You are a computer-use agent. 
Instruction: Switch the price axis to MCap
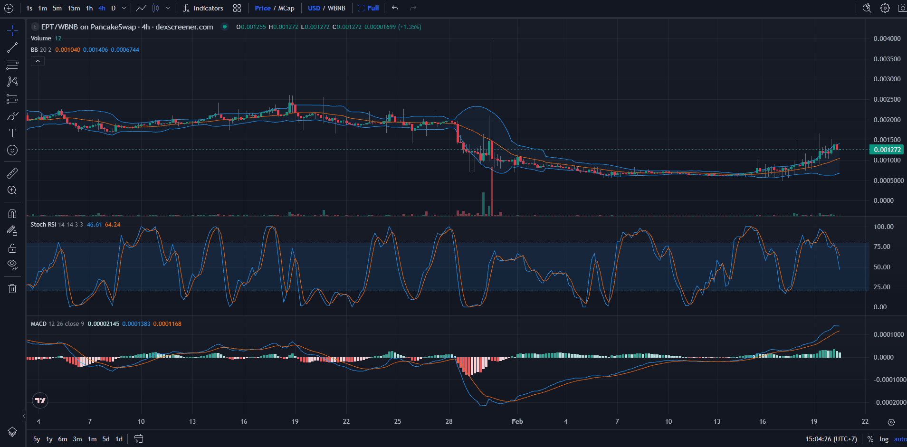285,8
